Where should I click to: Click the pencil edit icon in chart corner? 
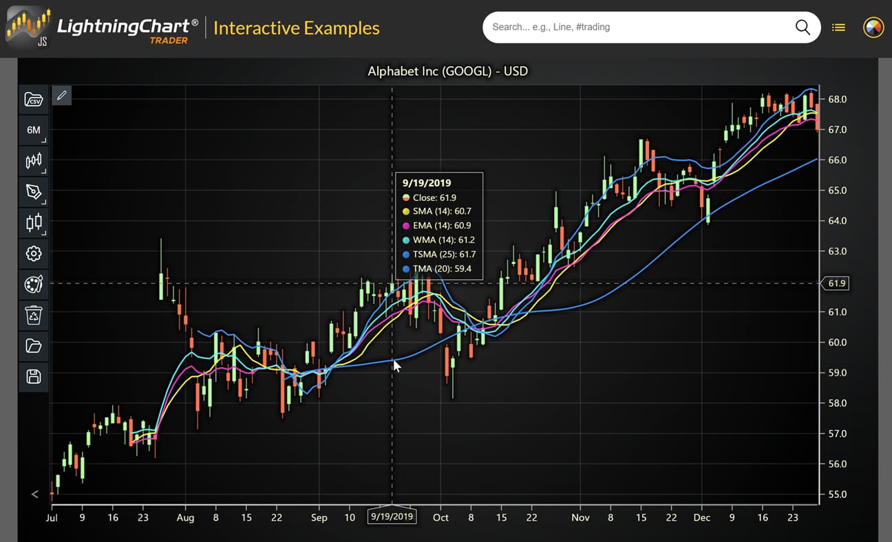pyautogui.click(x=61, y=96)
